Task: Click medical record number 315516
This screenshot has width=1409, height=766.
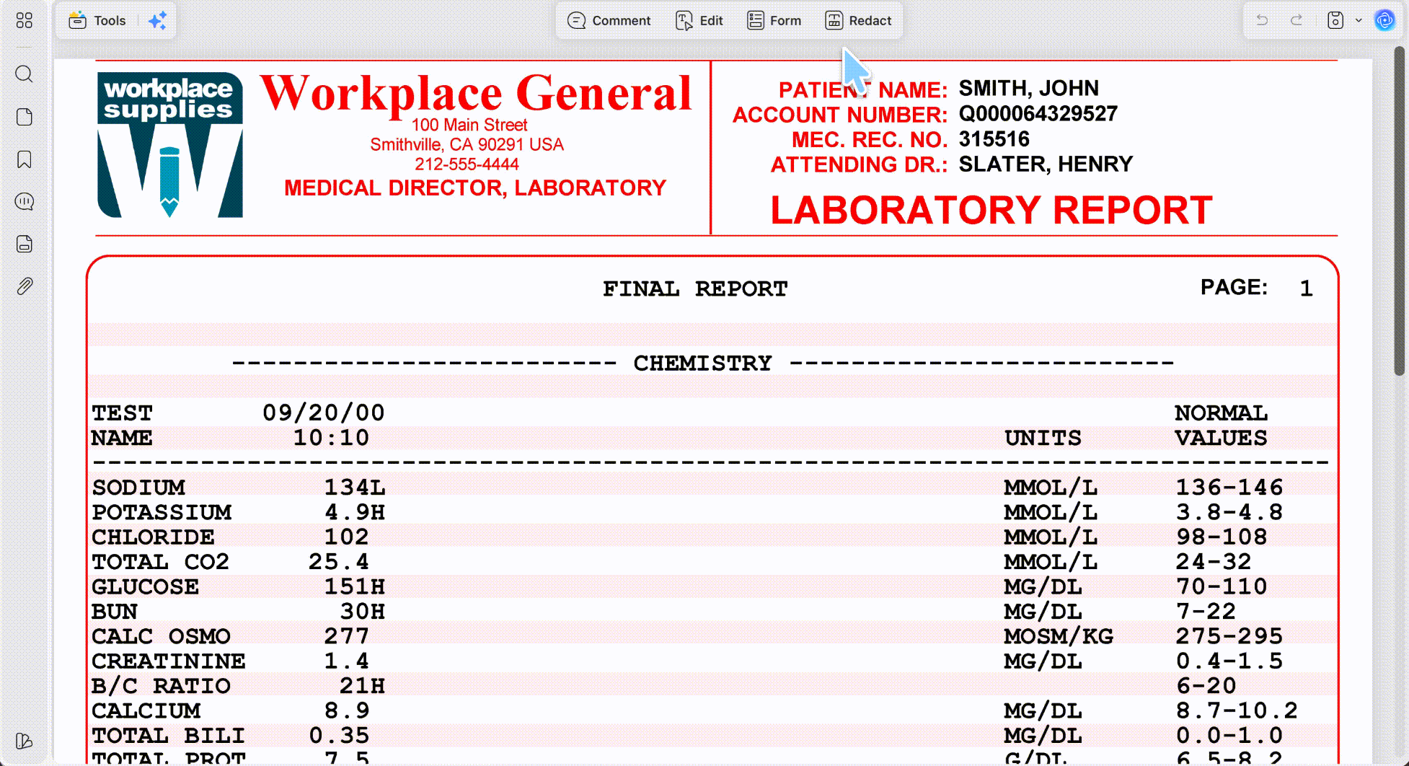Action: point(994,138)
